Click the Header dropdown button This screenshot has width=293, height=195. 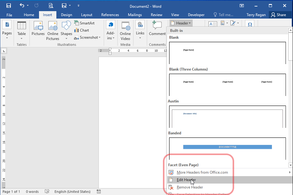(x=181, y=23)
